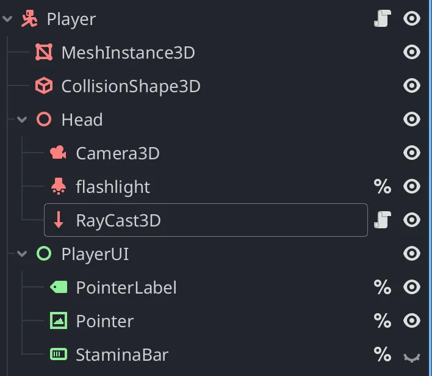The image size is (432, 376).
Task: Collapse the Player root node
Action: point(8,20)
